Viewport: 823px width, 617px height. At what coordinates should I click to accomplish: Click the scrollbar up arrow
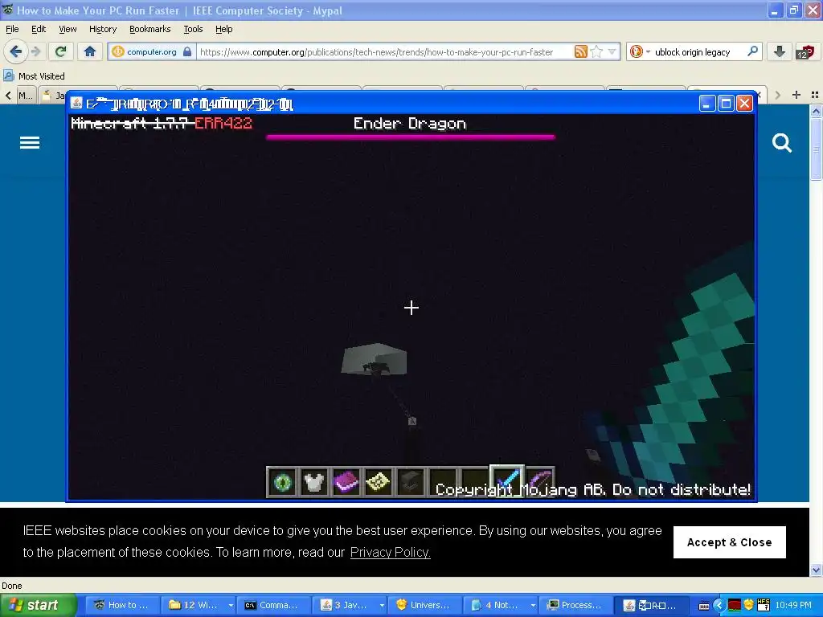coord(816,111)
